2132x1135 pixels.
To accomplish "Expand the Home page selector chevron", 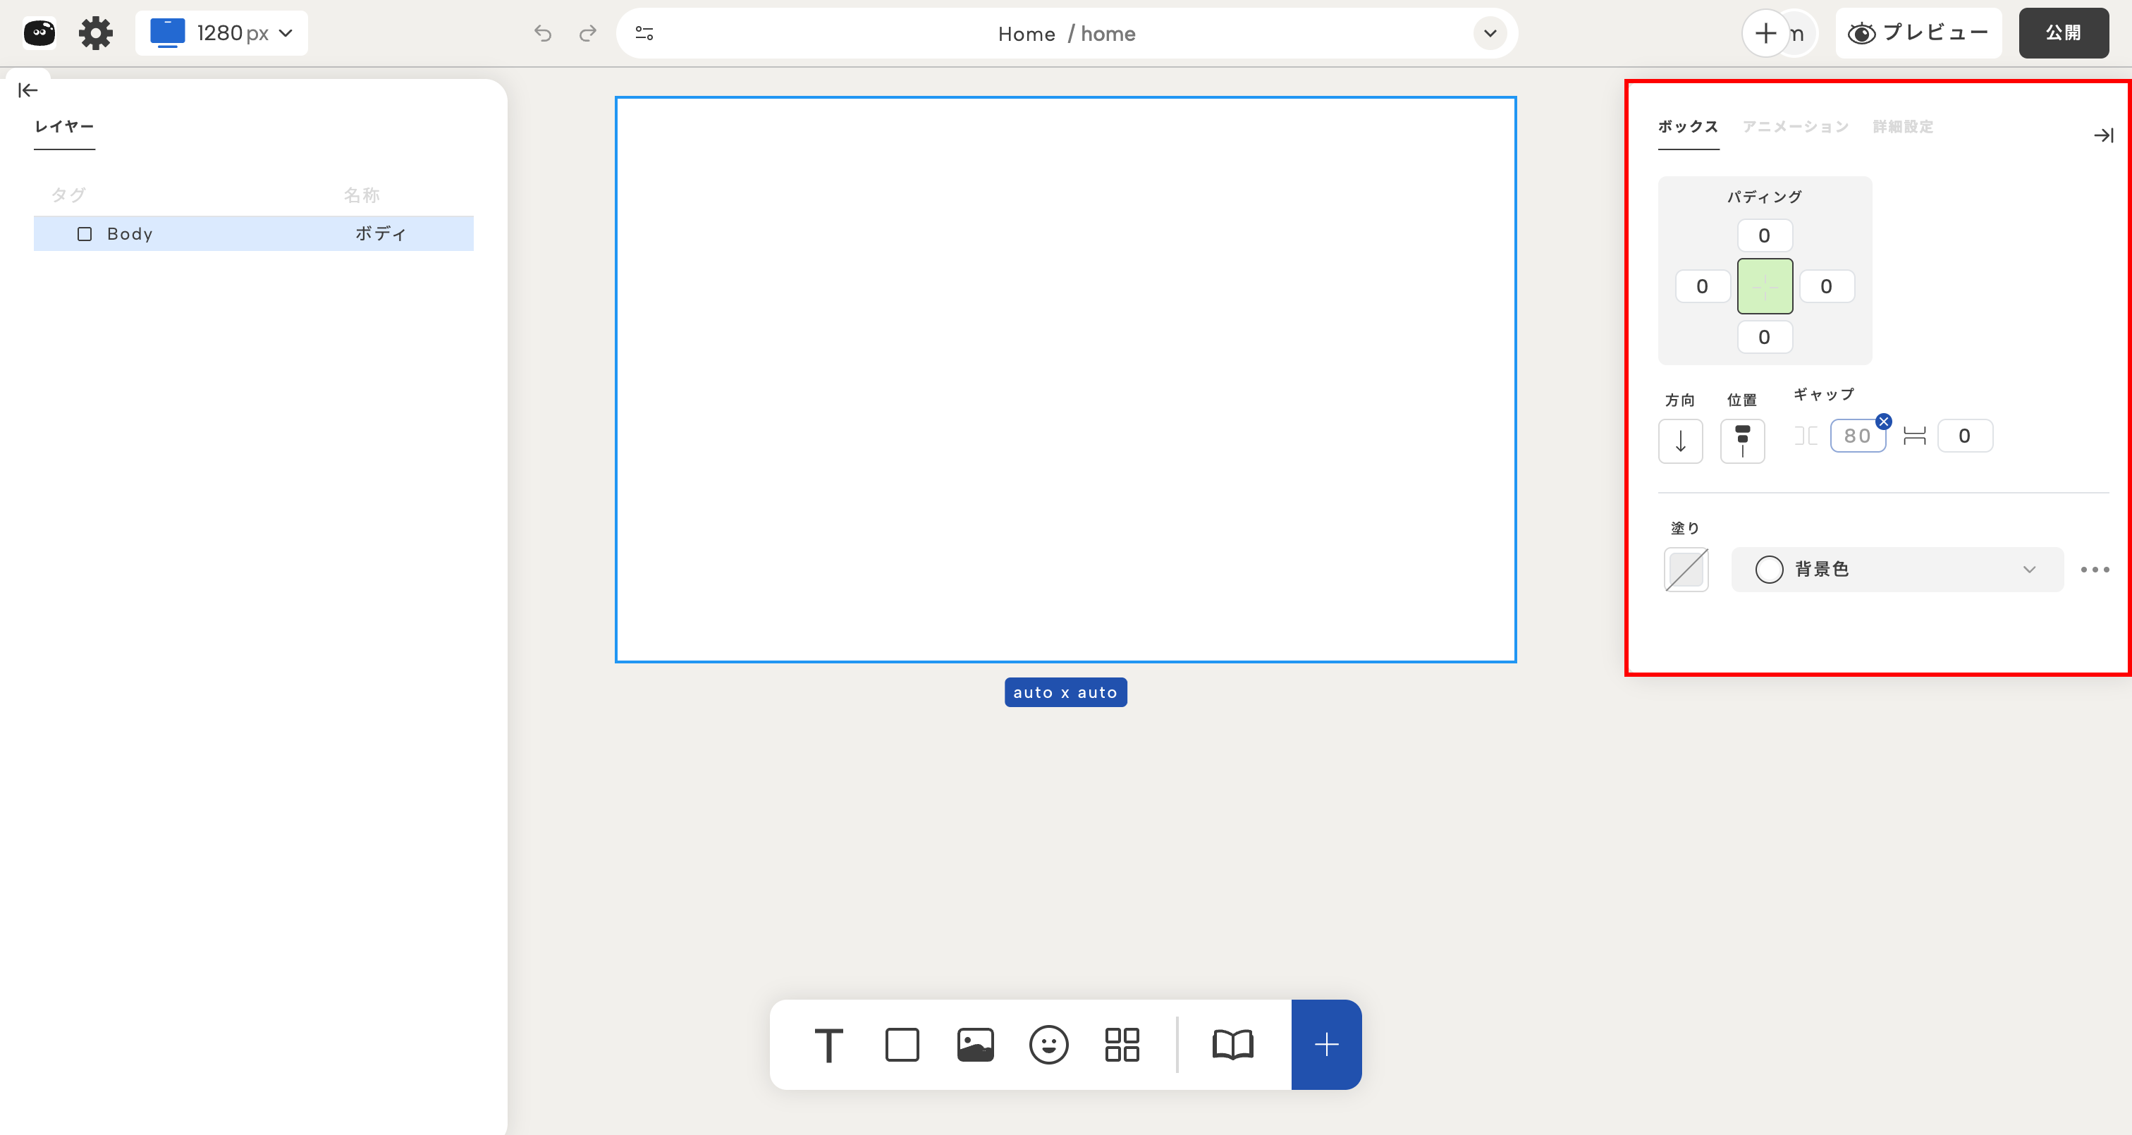I will coord(1490,33).
